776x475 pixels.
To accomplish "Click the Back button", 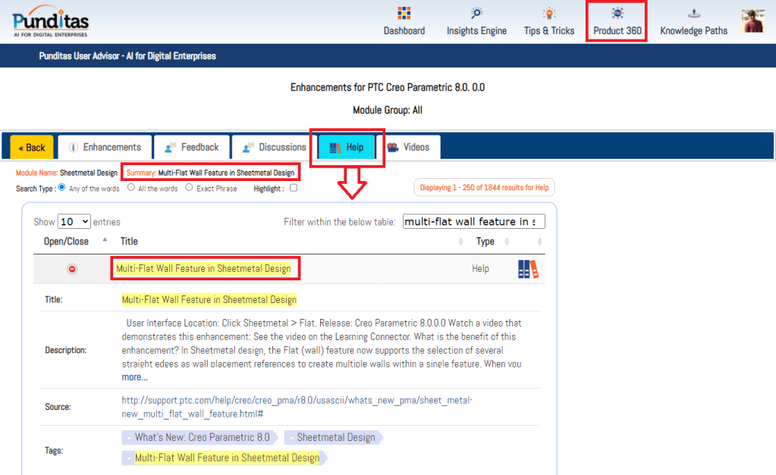I will [32, 148].
